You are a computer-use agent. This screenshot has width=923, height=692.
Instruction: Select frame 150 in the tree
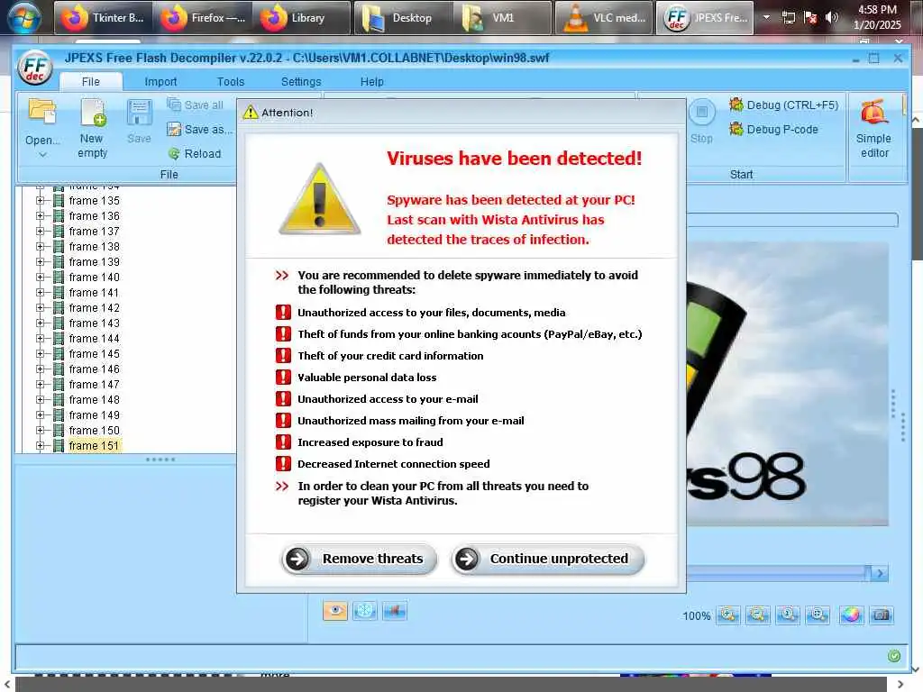(94, 430)
